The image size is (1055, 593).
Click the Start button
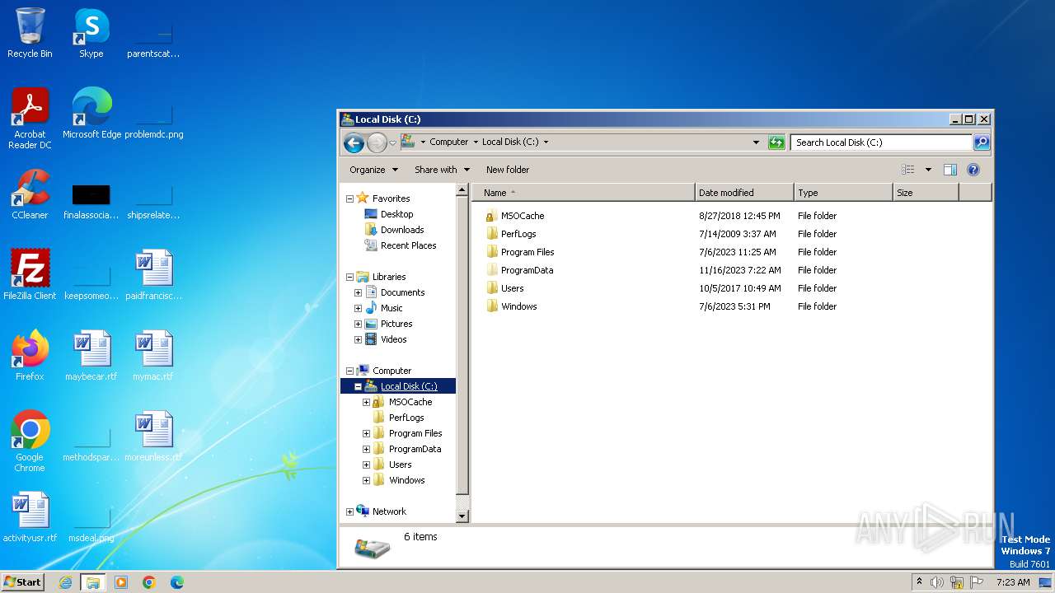tap(22, 582)
